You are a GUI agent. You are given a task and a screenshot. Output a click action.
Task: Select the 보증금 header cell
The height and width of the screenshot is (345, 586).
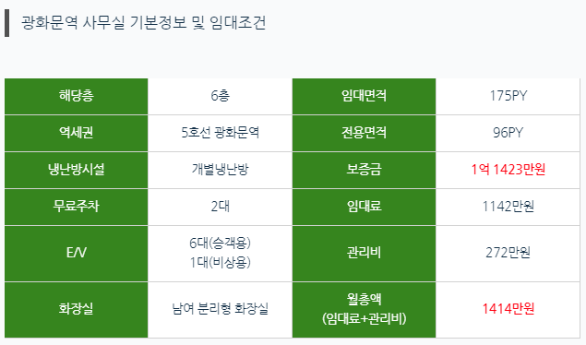pyautogui.click(x=364, y=171)
